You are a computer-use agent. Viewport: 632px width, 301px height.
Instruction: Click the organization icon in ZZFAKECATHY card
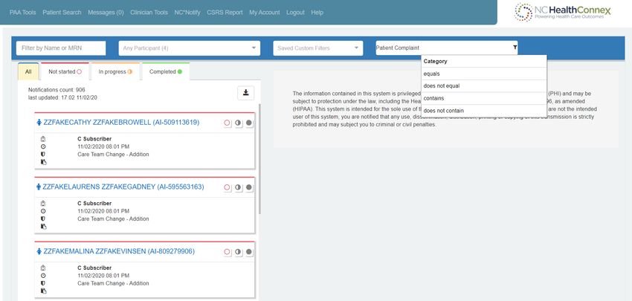tap(43, 139)
